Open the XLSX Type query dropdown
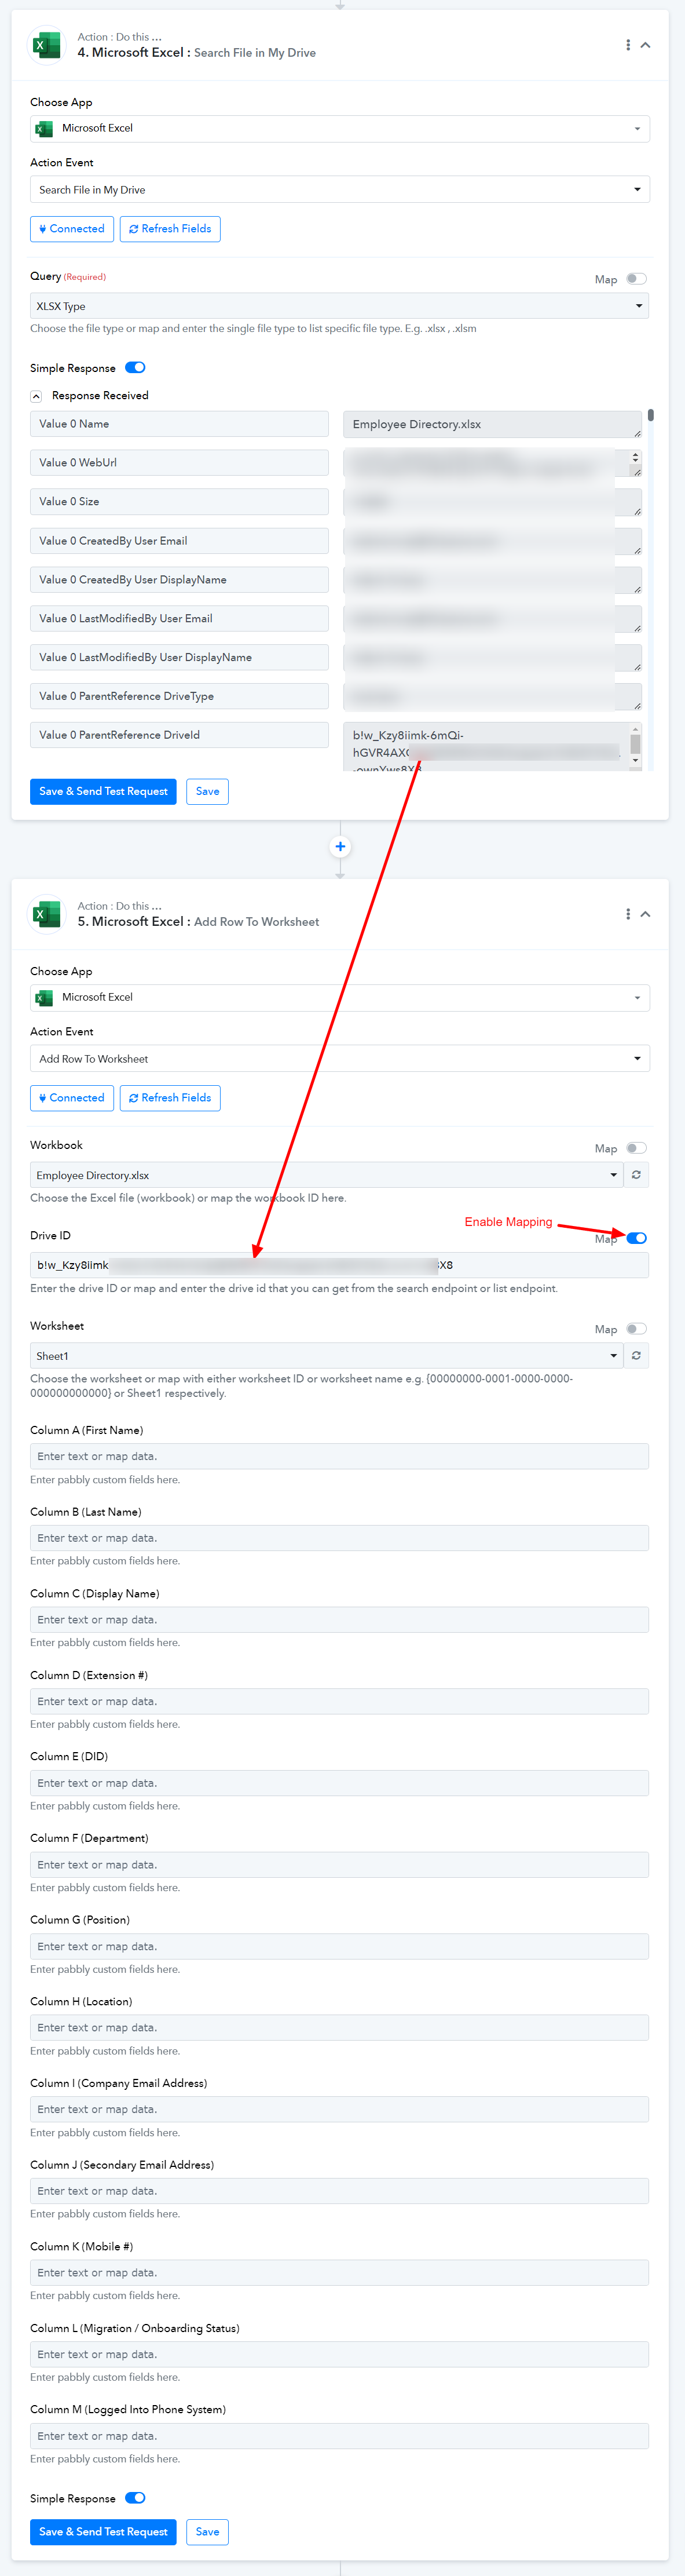 (339, 306)
